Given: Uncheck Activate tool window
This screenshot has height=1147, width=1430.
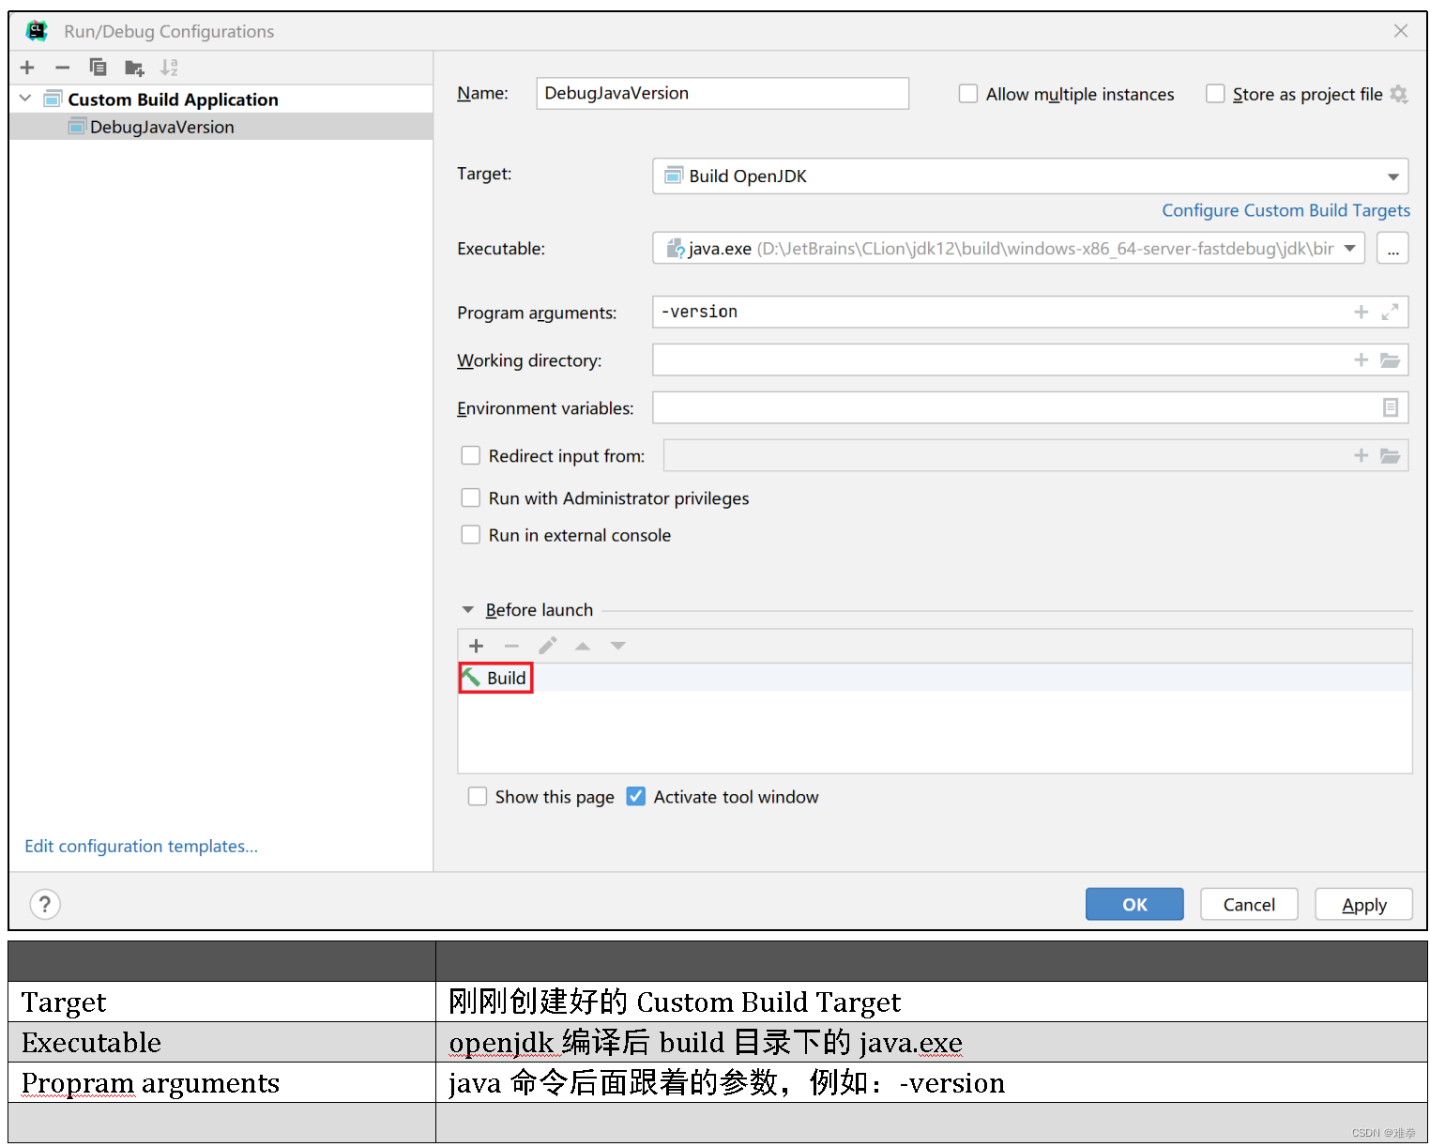Looking at the screenshot, I should click(x=636, y=796).
